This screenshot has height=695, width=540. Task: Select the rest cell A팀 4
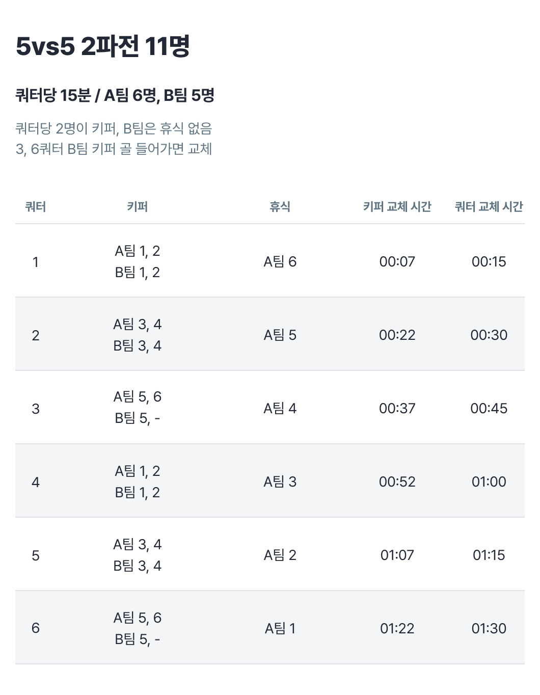click(x=280, y=408)
